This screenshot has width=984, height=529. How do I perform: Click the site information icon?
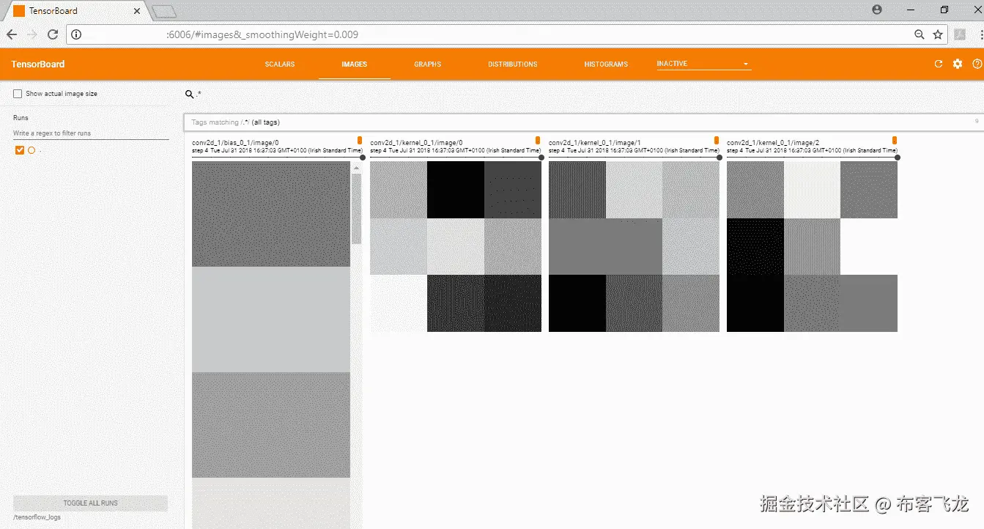click(x=77, y=34)
